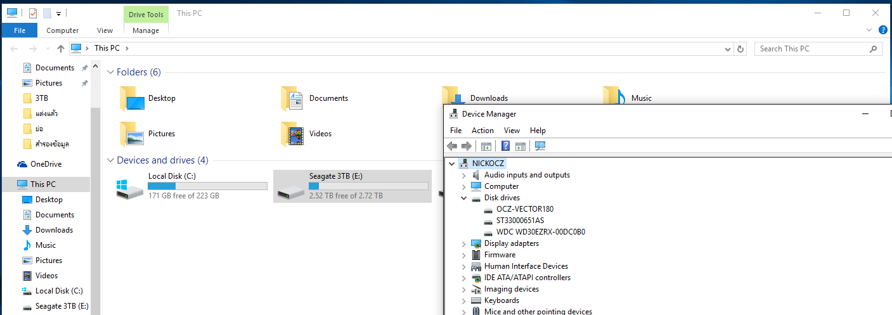The height and width of the screenshot is (315, 892).
Task: Open the สำรองข้อมูล folder in Quick access
Action: point(52,144)
